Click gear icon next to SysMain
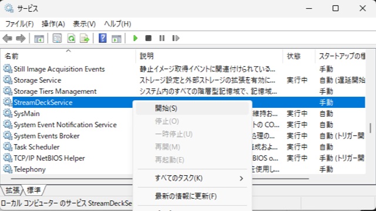376x211 pixels. (x=8, y=113)
